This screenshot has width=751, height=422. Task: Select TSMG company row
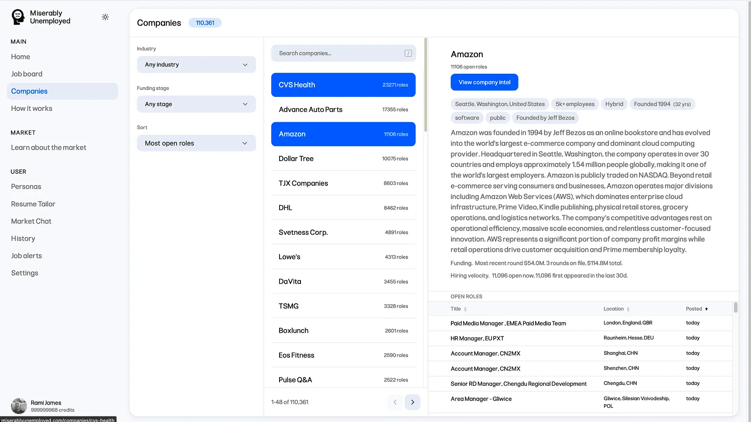click(x=343, y=306)
